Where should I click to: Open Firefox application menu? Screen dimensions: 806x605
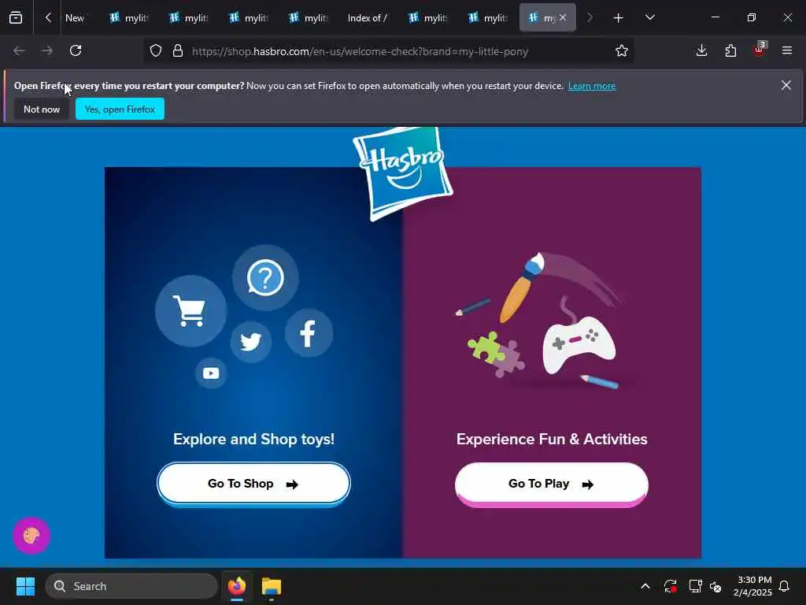pyautogui.click(x=787, y=50)
